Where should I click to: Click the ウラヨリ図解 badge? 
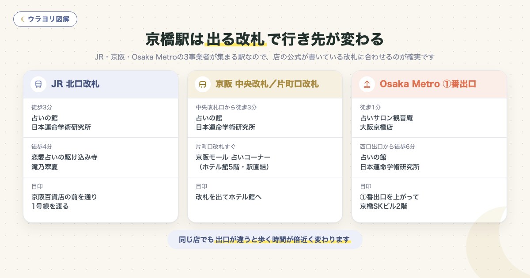coord(45,19)
